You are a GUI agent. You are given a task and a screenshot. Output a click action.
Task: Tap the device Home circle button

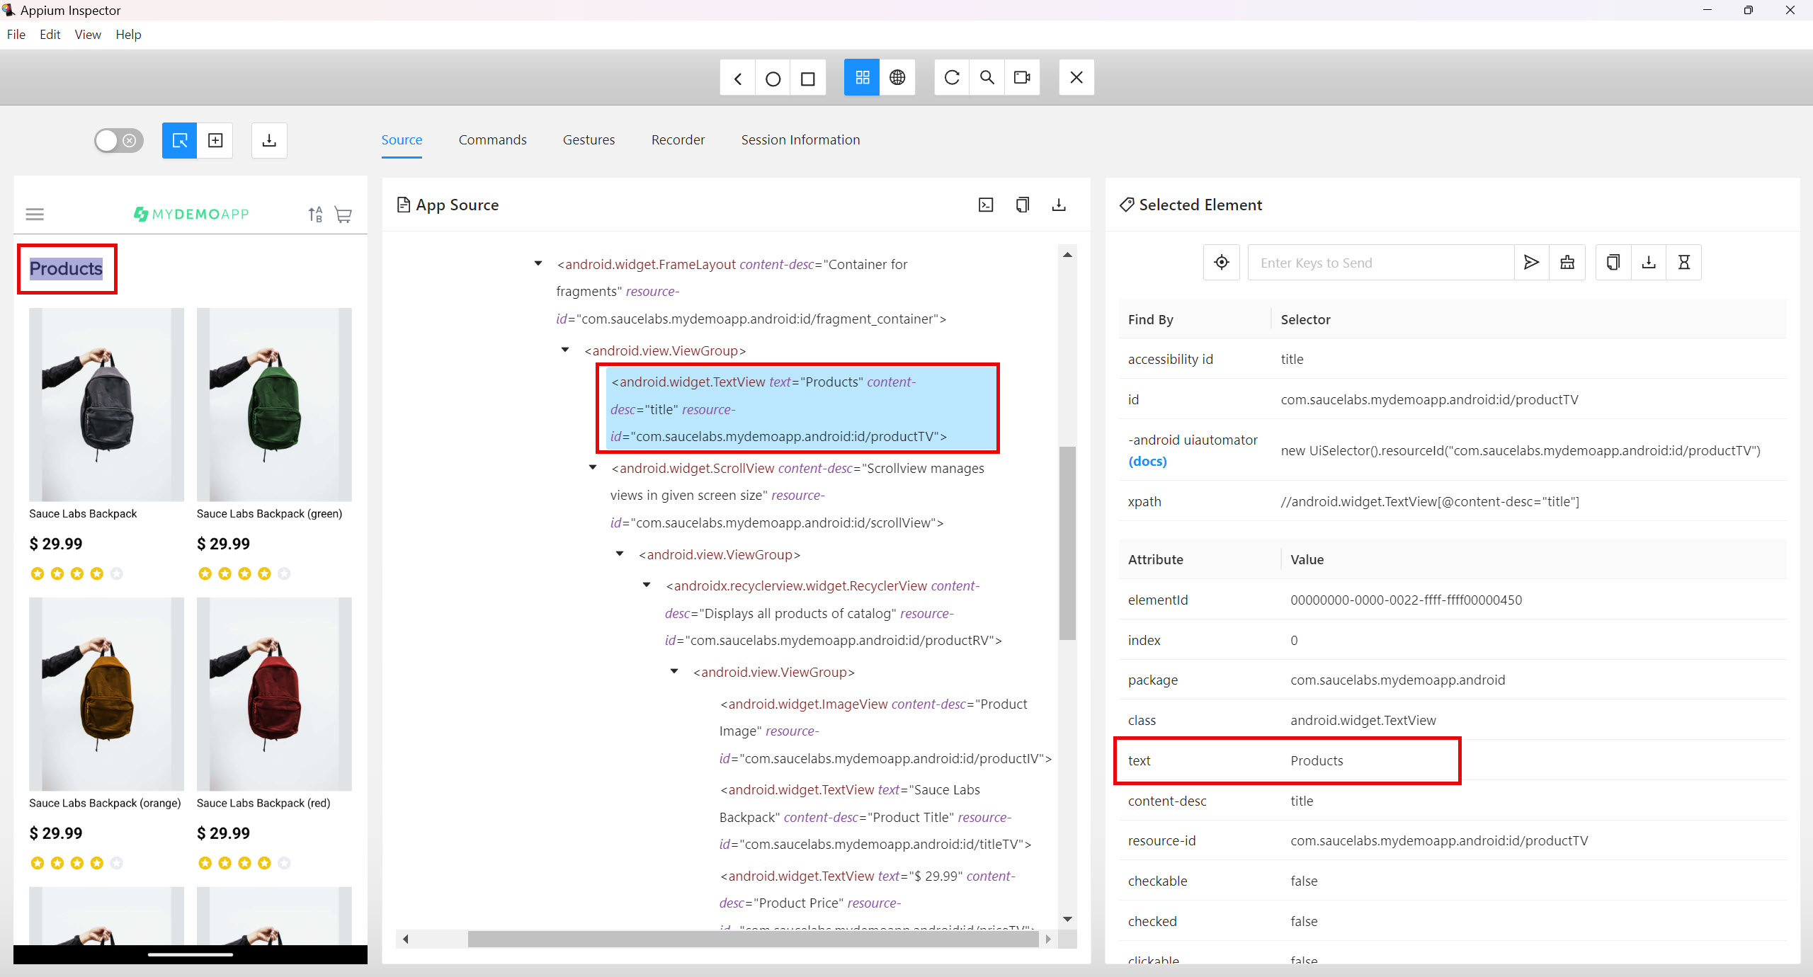click(773, 78)
